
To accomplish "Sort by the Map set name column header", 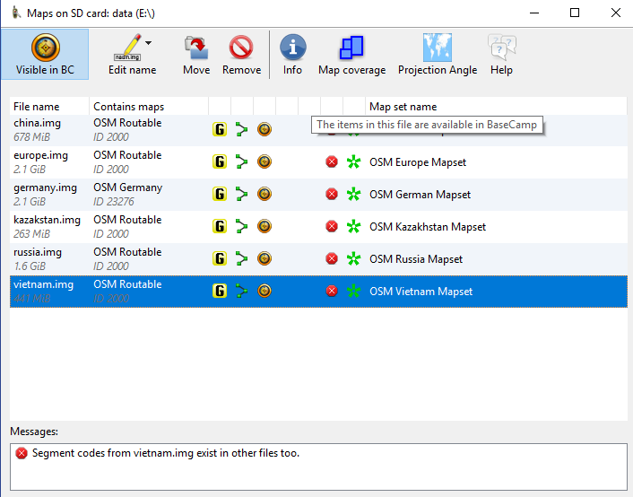I will click(496, 107).
